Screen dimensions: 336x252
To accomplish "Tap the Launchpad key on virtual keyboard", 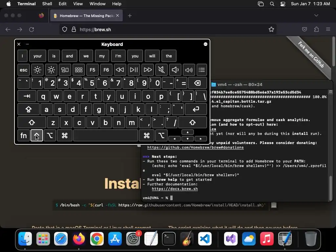I will [79, 70].
